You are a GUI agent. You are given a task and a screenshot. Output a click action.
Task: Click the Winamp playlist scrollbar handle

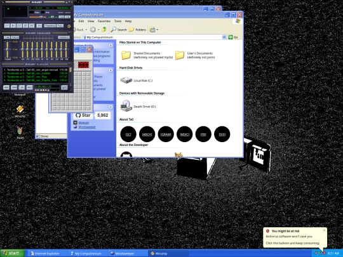pyautogui.click(x=71, y=70)
